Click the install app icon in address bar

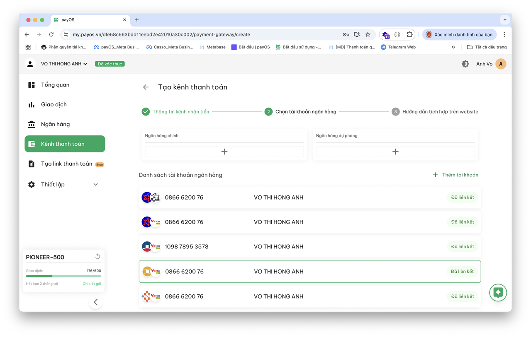[x=357, y=35]
